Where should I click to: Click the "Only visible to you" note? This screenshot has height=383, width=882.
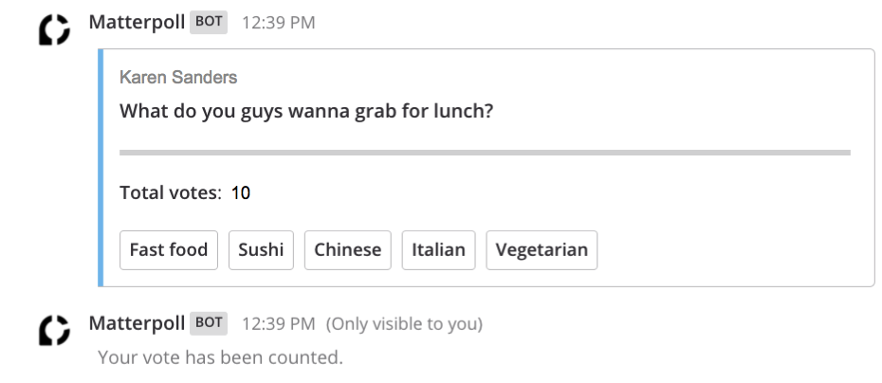405,324
